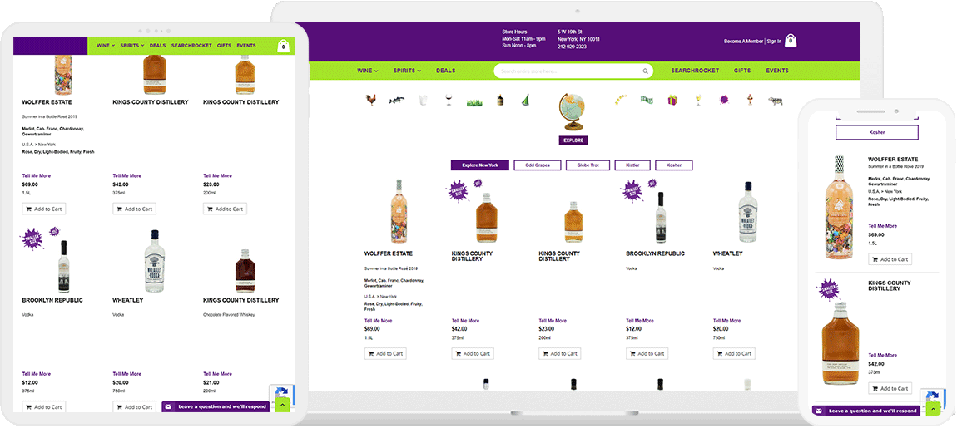Expand WINE dropdown on laptop menu
The height and width of the screenshot is (428, 957).
(368, 71)
